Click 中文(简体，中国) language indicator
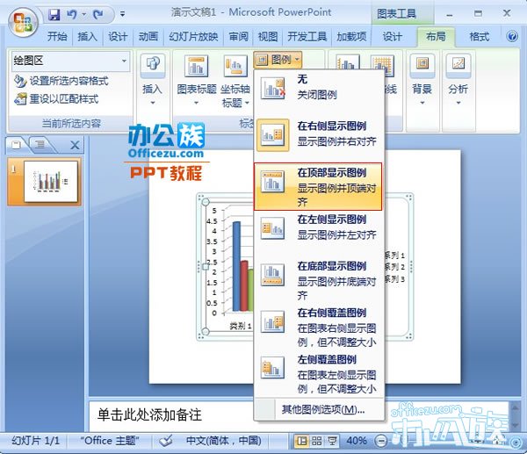The width and height of the screenshot is (527, 454). pyautogui.click(x=223, y=441)
